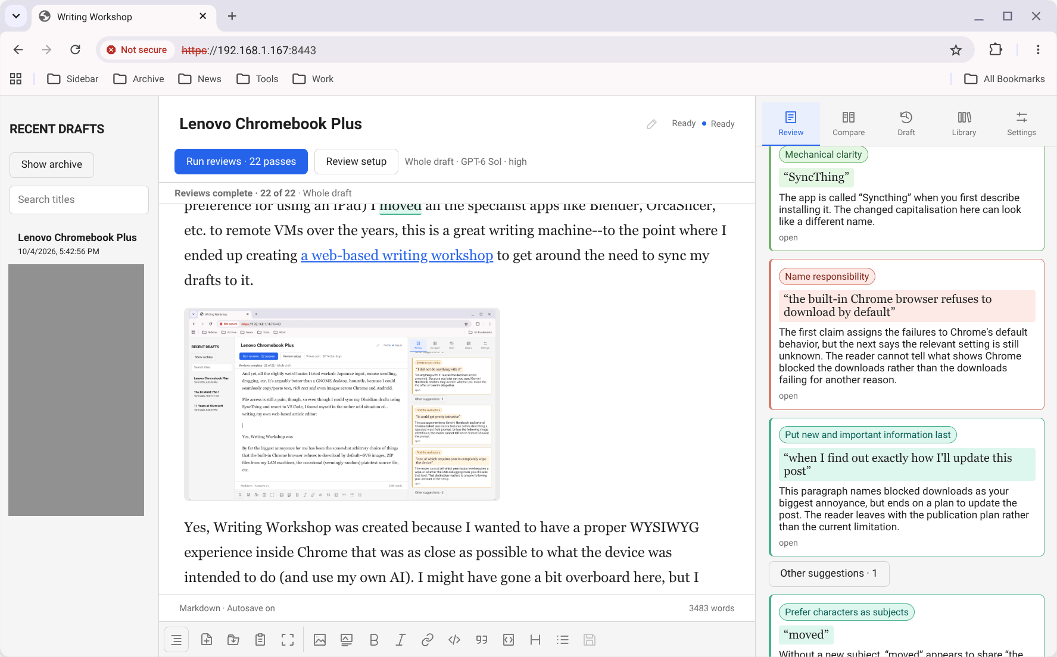Click the Name responsibility tag
Image resolution: width=1057 pixels, height=657 pixels.
tap(827, 277)
